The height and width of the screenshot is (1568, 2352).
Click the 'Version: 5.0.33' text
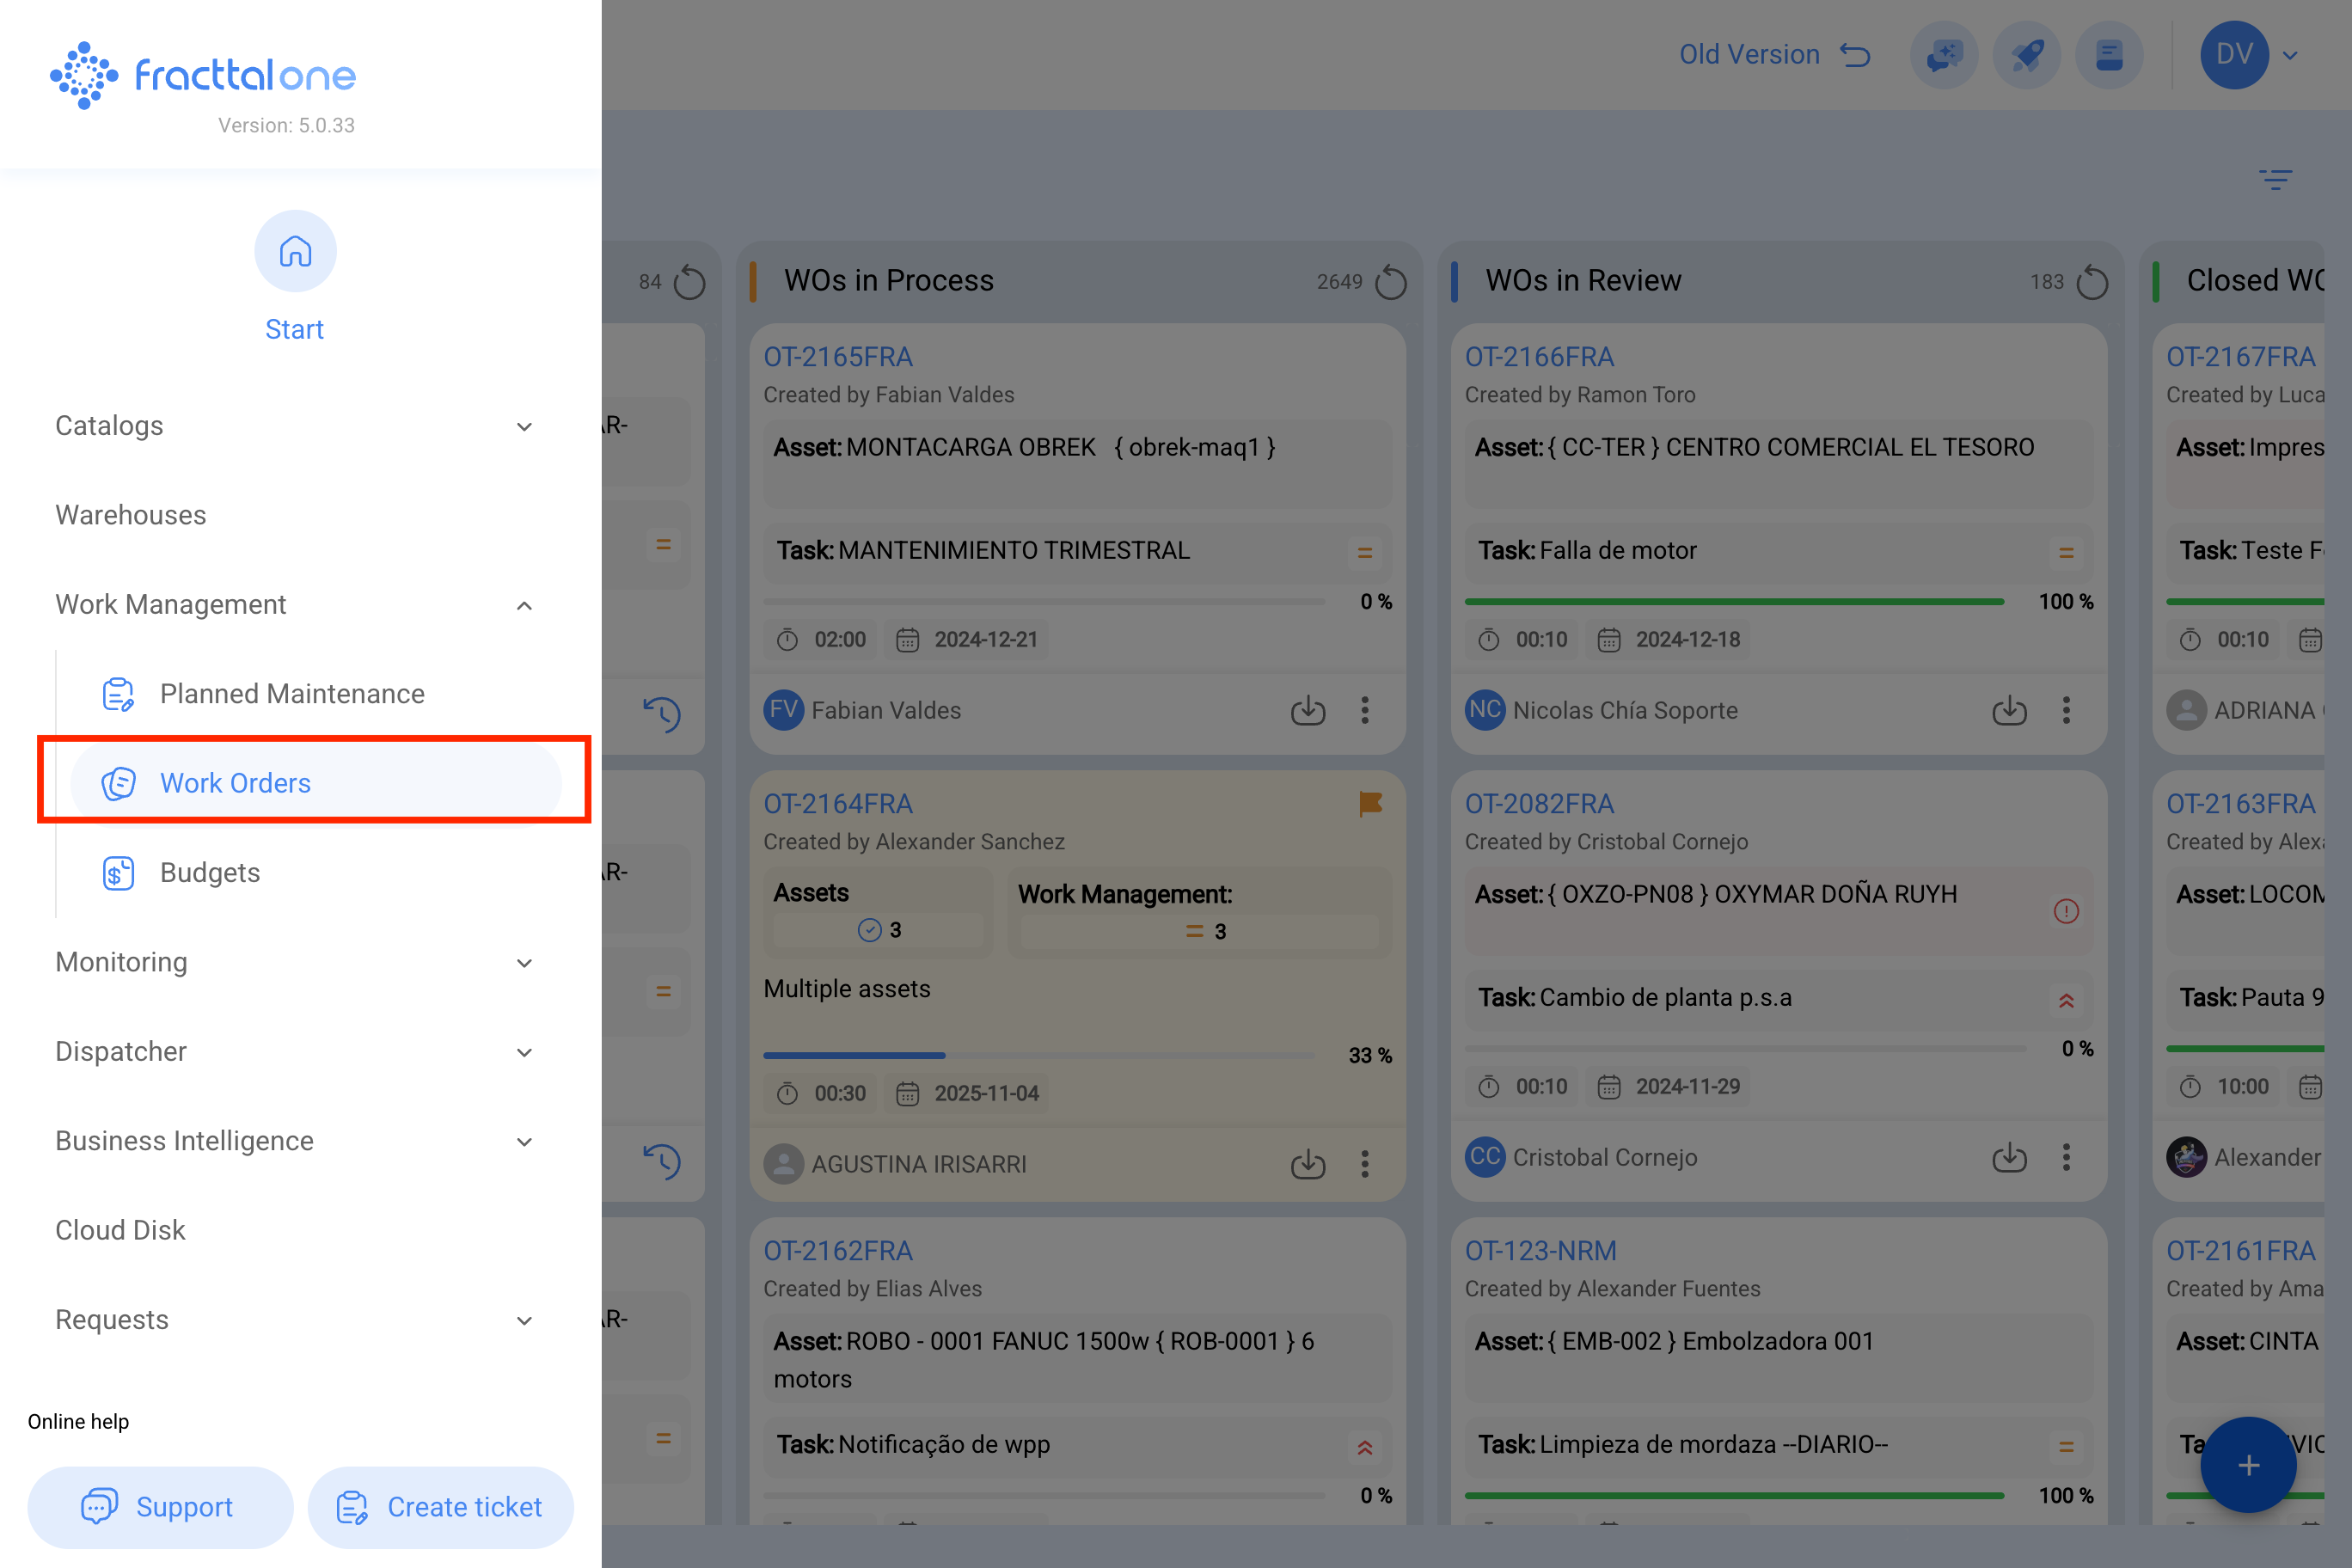pos(287,126)
